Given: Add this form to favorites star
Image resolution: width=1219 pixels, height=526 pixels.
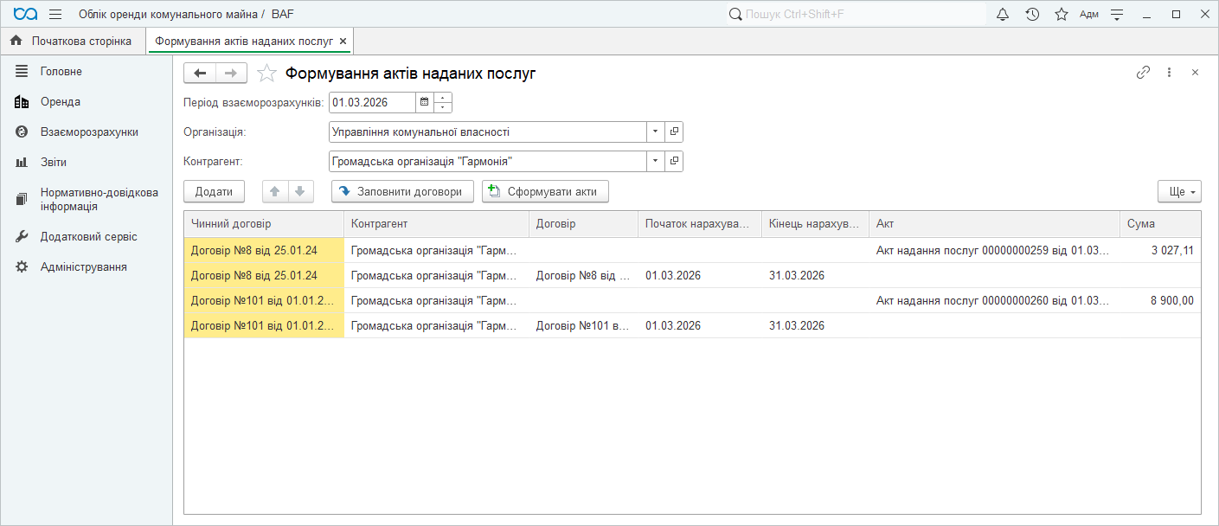Looking at the screenshot, I should point(266,74).
